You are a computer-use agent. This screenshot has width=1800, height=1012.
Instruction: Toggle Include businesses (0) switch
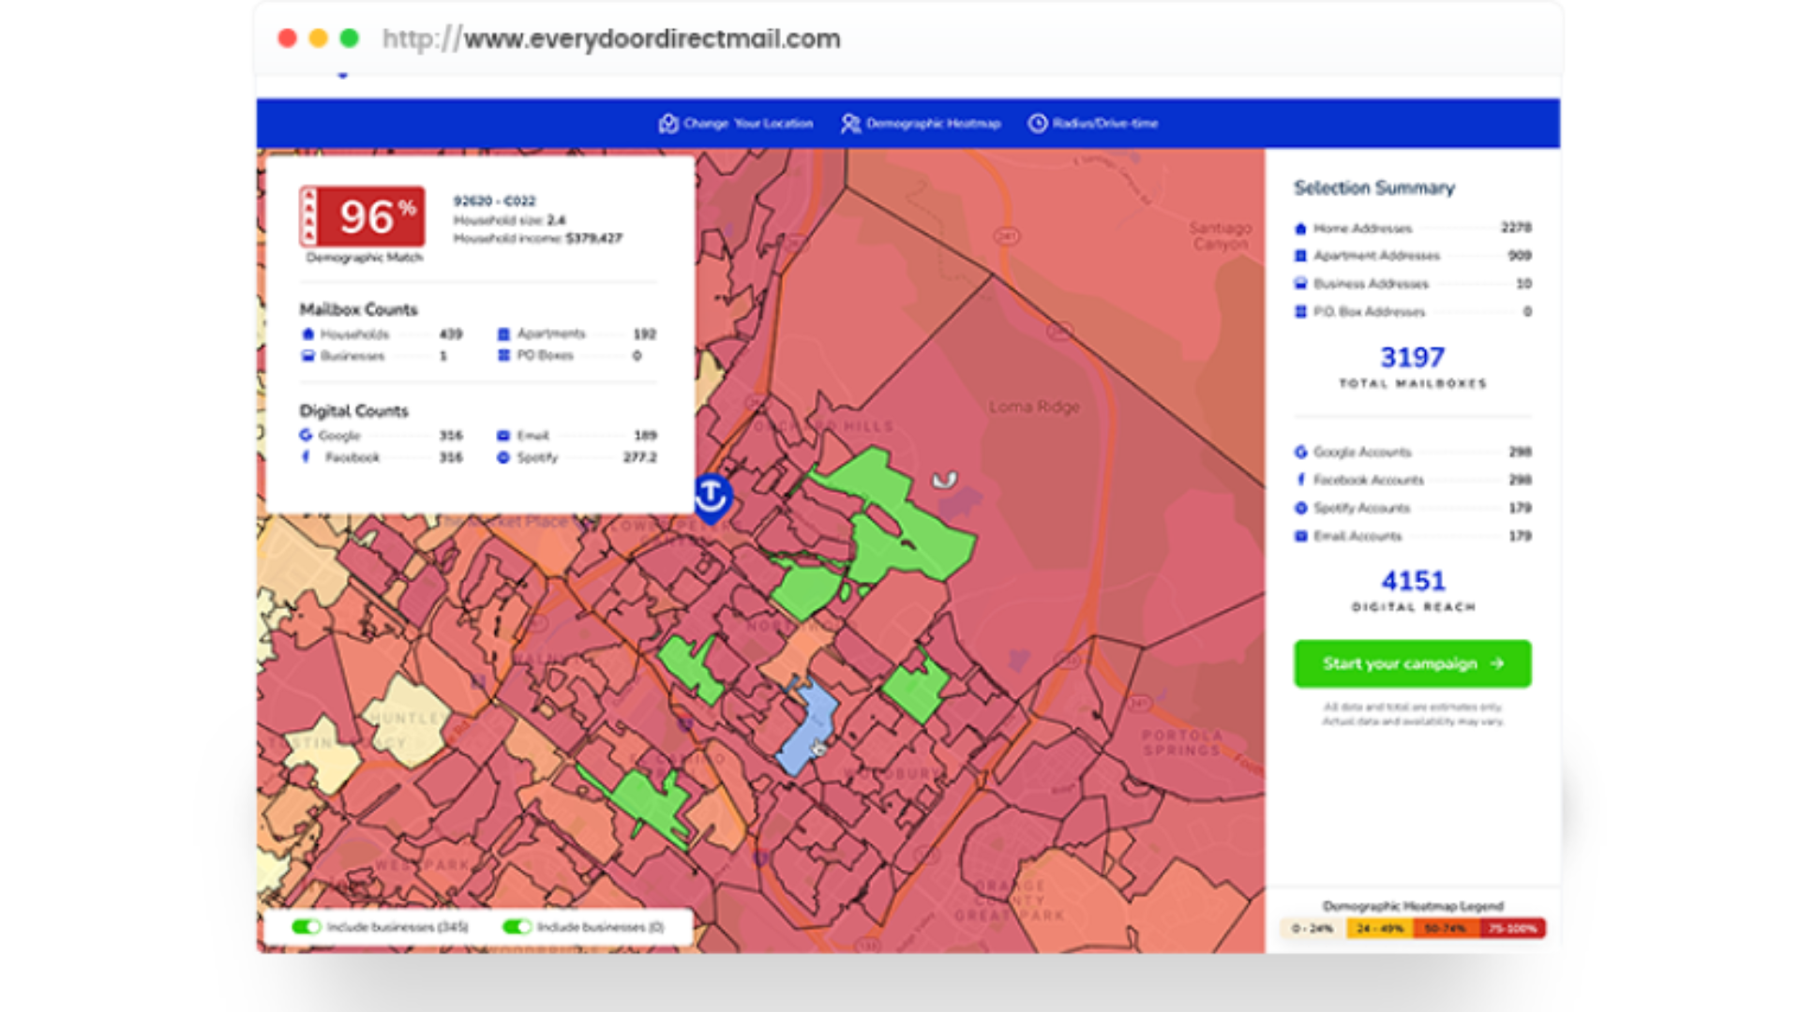517,927
